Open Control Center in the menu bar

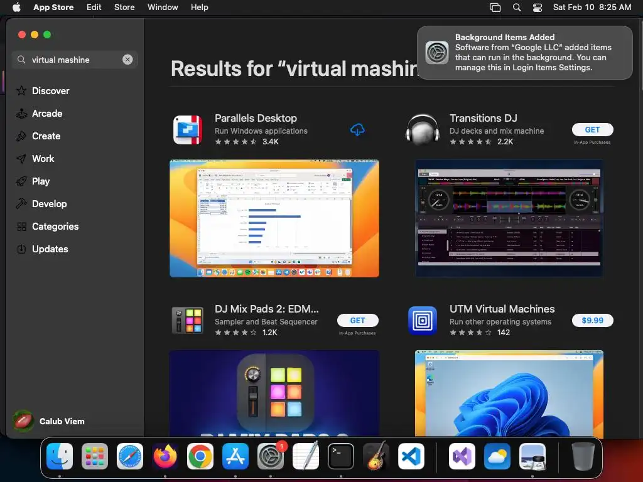point(538,8)
